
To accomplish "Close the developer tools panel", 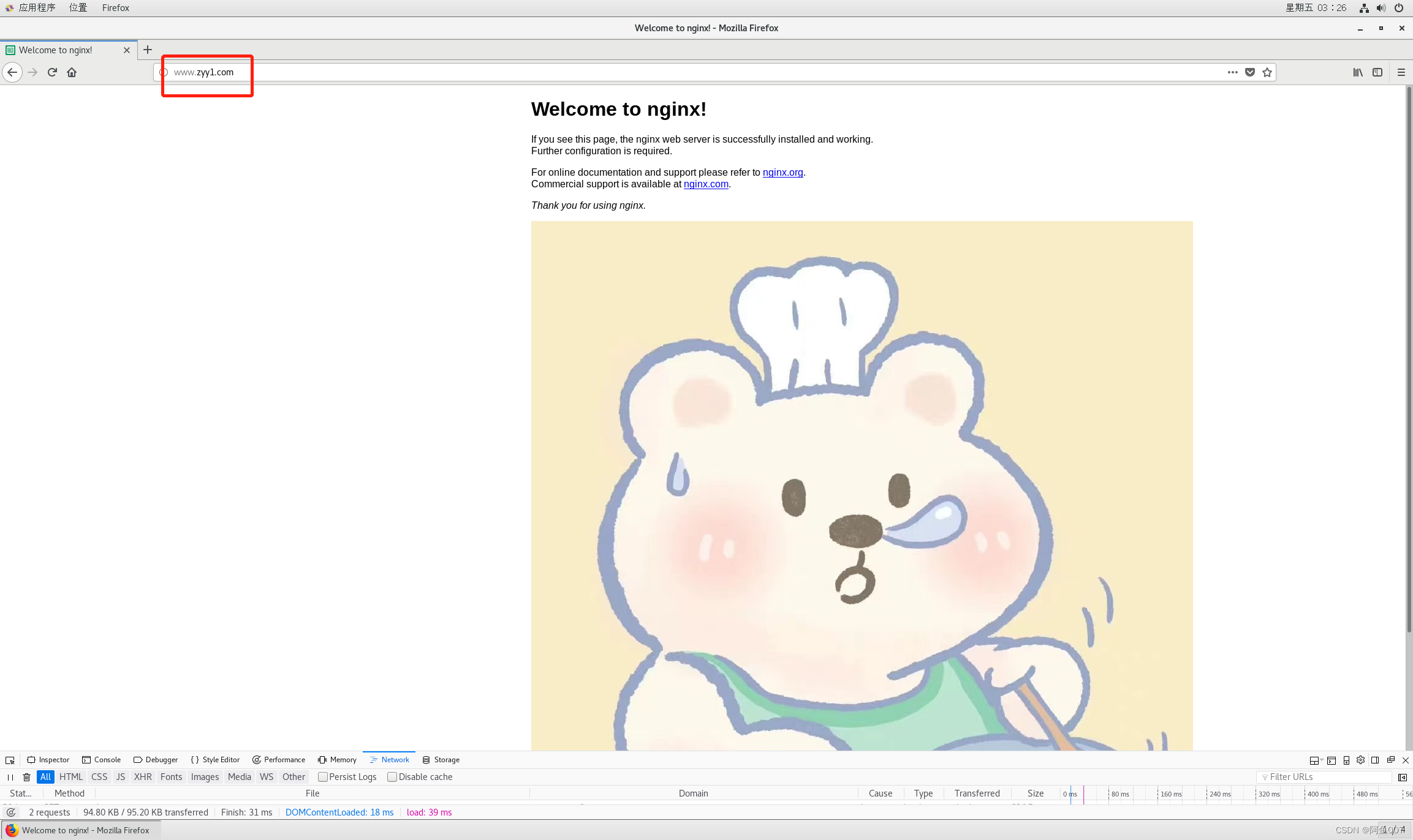I will tap(1406, 760).
